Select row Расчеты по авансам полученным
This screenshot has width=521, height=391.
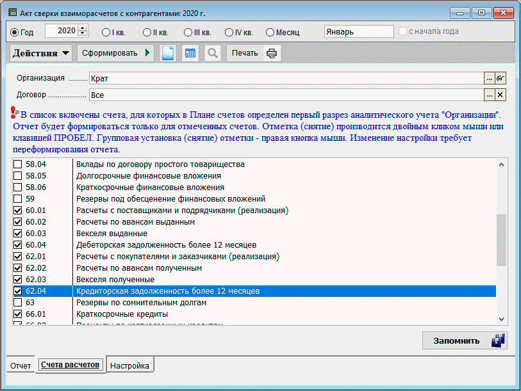[254, 268]
